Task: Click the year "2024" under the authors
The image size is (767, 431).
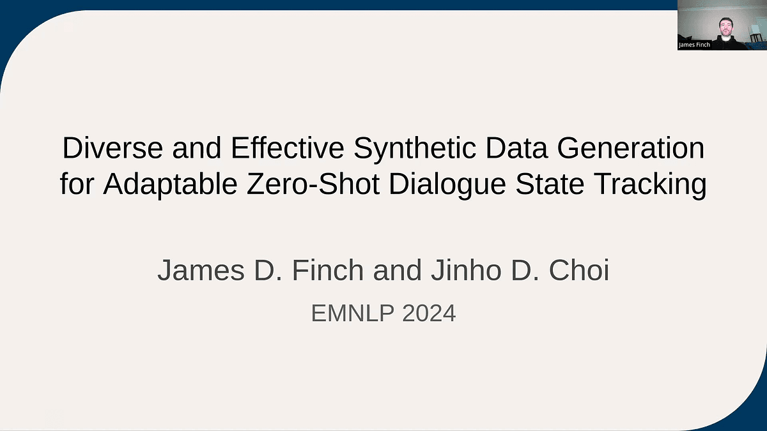Action: 429,314
